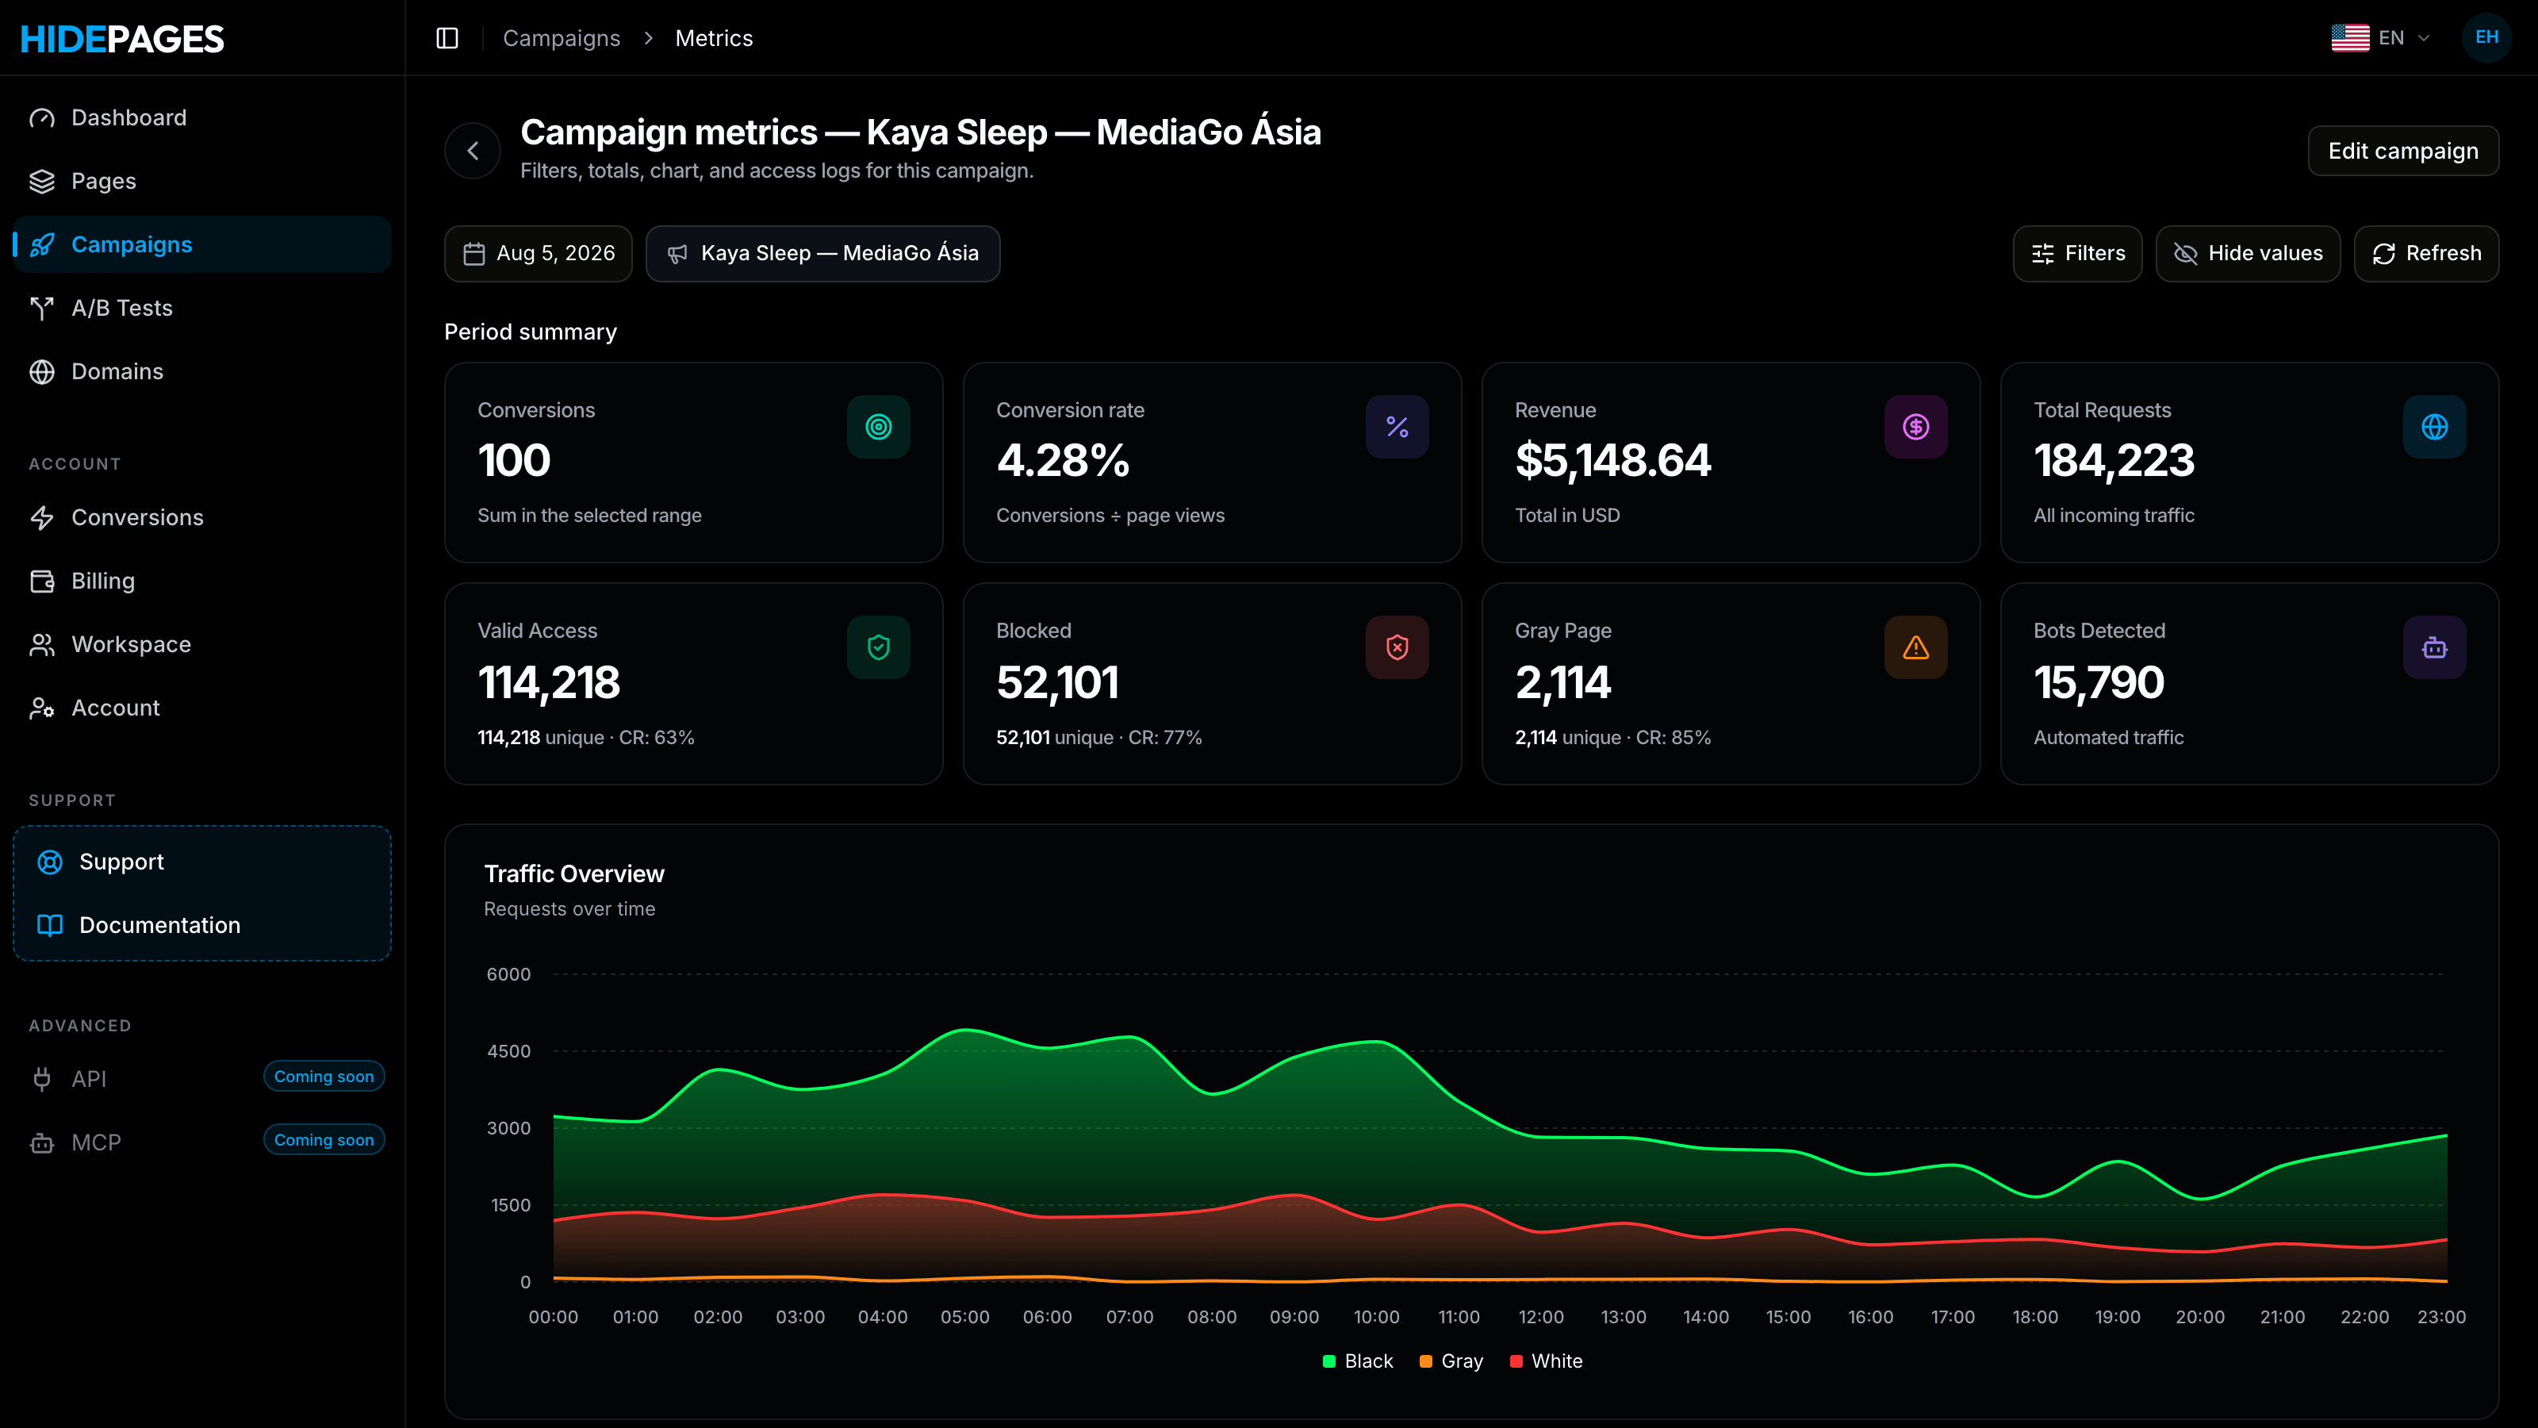Screen dimensions: 2538x1428
Task: Click the Blocked shield X icon
Action: 1397,647
